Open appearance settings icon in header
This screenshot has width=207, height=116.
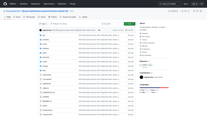click(202, 4)
